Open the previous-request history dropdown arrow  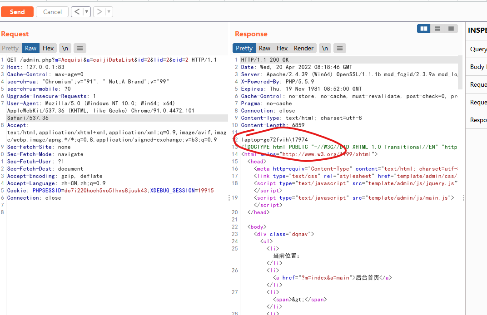click(87, 12)
